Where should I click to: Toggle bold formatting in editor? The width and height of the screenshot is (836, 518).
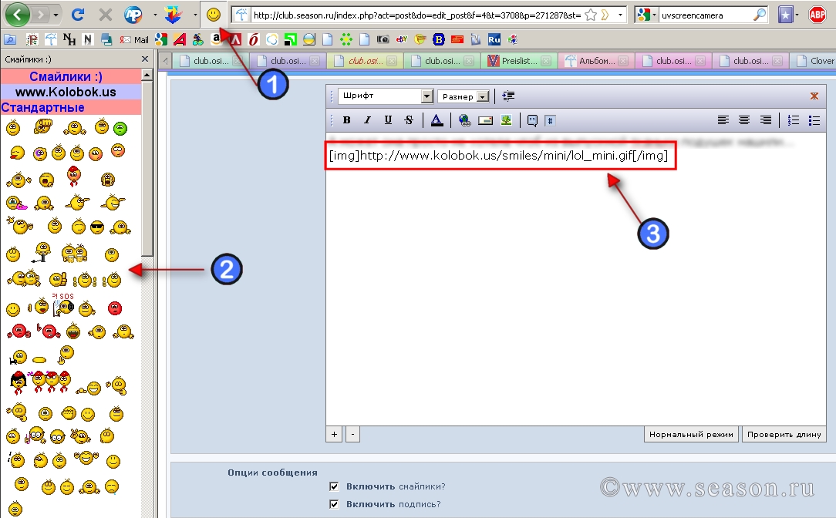346,120
